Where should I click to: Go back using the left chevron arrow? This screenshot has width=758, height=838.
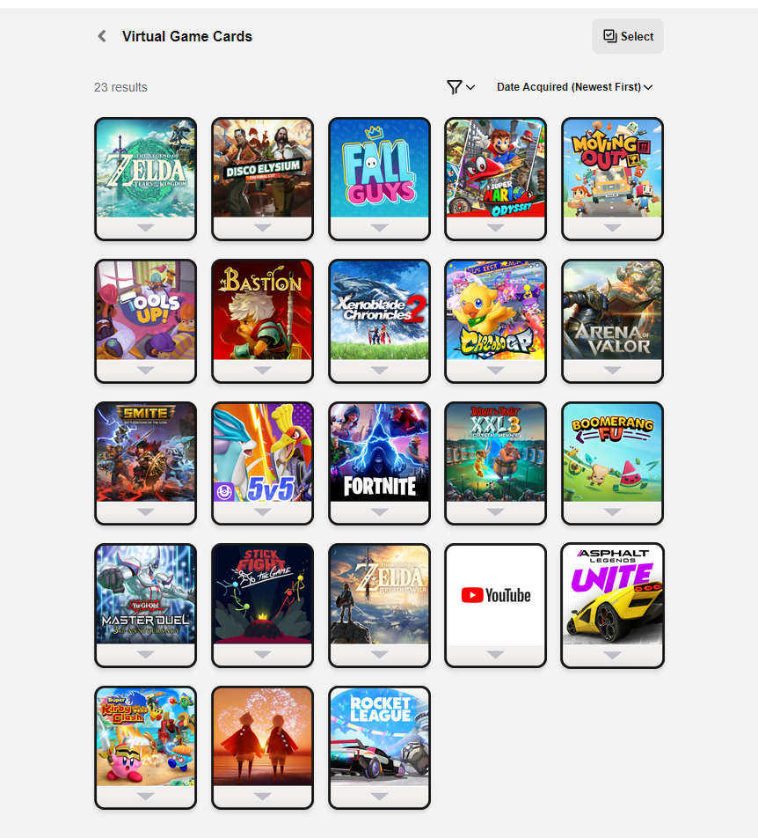tap(102, 36)
